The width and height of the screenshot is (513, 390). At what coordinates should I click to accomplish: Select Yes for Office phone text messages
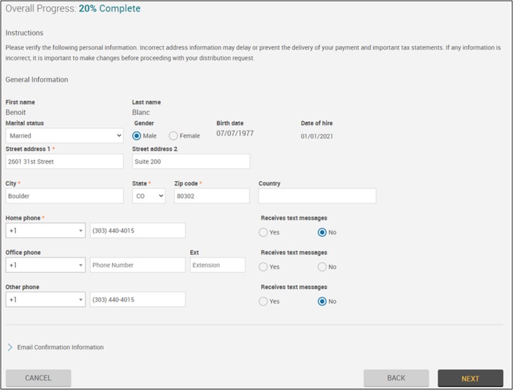coord(264,267)
